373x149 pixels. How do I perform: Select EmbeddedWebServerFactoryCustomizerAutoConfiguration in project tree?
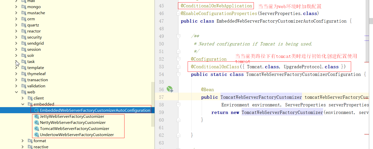[x=95, y=110]
